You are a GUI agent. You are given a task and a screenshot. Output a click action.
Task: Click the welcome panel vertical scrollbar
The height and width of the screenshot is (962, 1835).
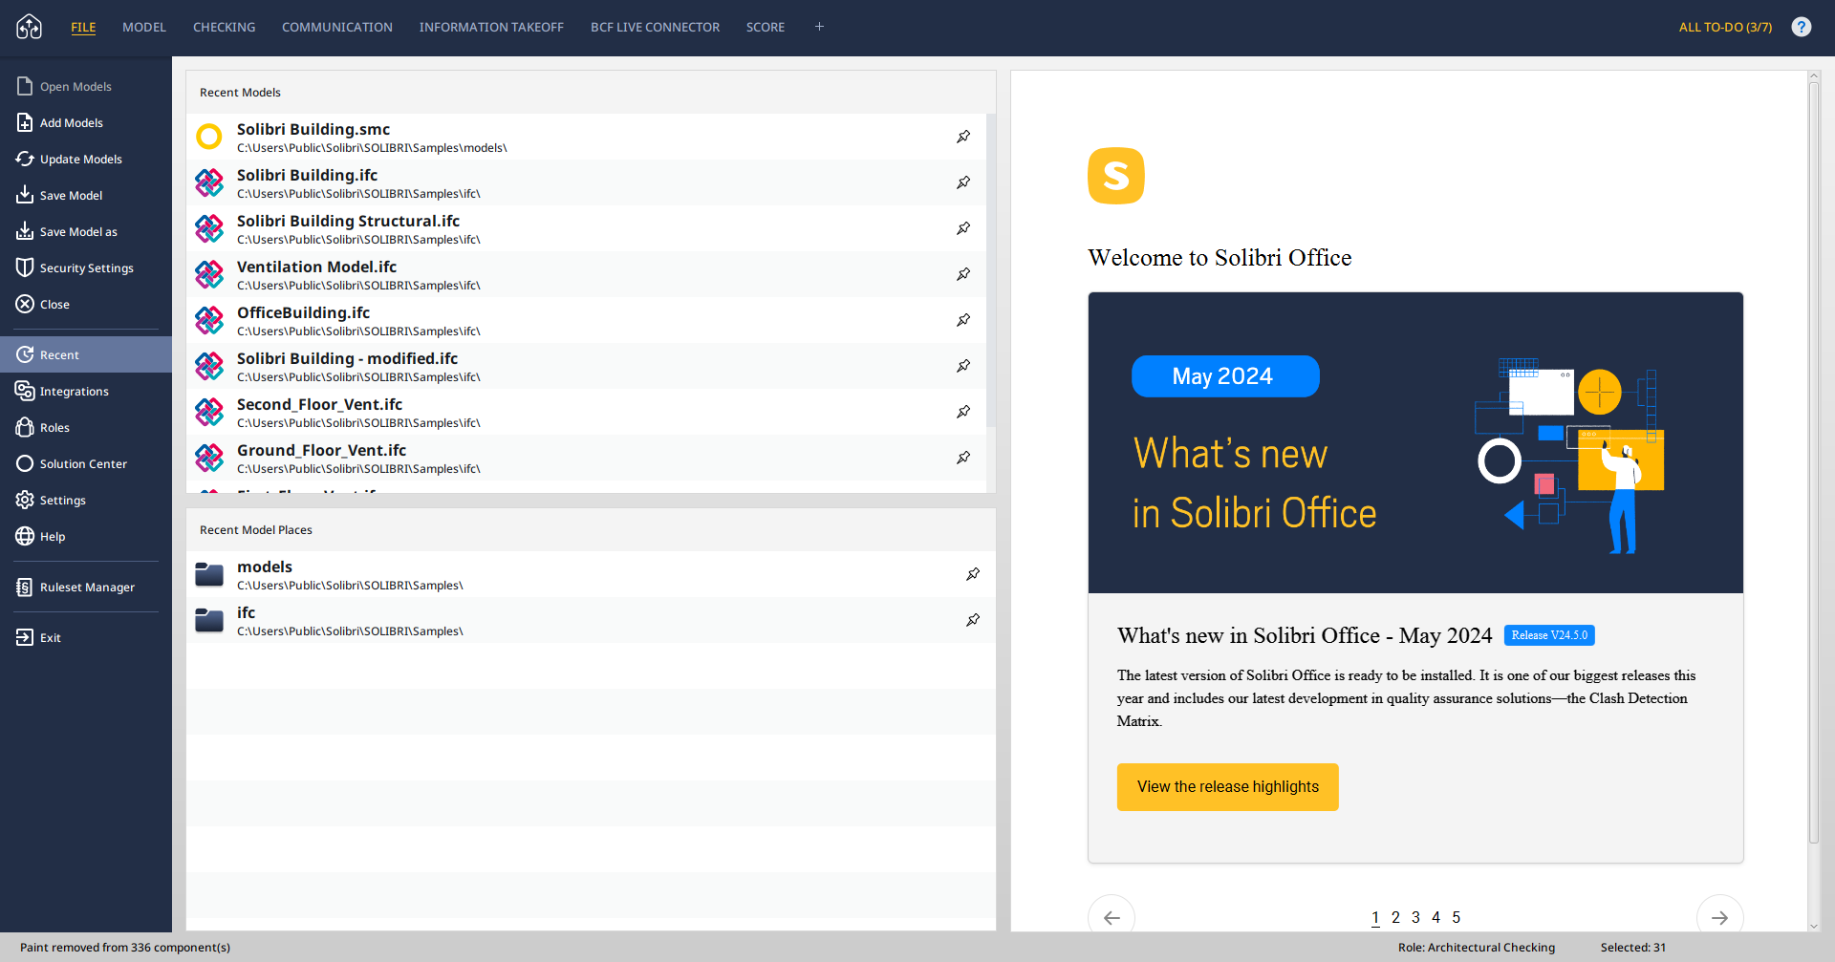(x=1813, y=459)
